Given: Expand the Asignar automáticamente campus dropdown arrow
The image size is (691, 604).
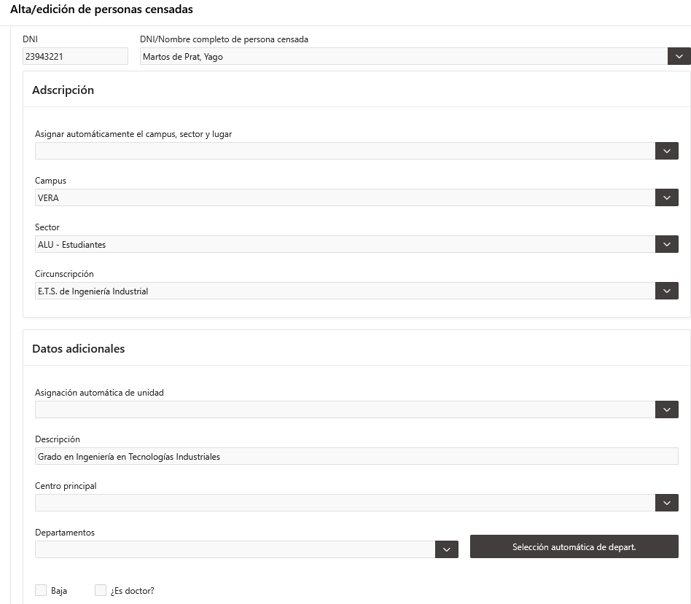Looking at the screenshot, I should pyautogui.click(x=667, y=151).
